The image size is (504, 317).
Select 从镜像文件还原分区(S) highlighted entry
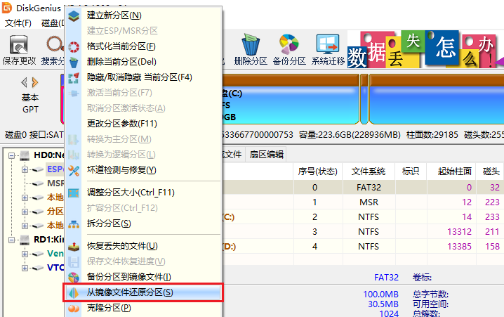click(143, 292)
